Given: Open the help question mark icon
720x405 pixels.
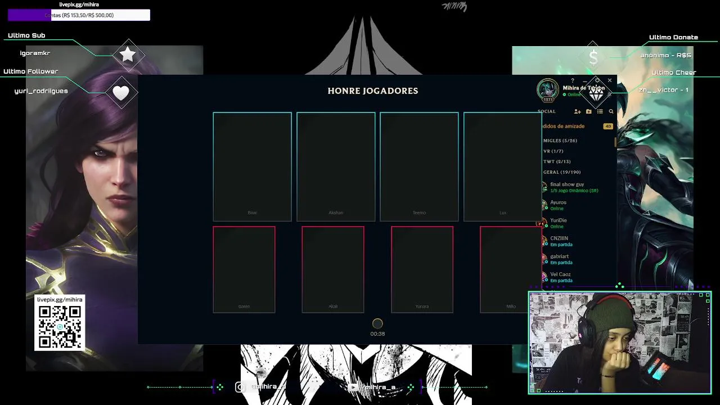Looking at the screenshot, I should click(x=573, y=80).
